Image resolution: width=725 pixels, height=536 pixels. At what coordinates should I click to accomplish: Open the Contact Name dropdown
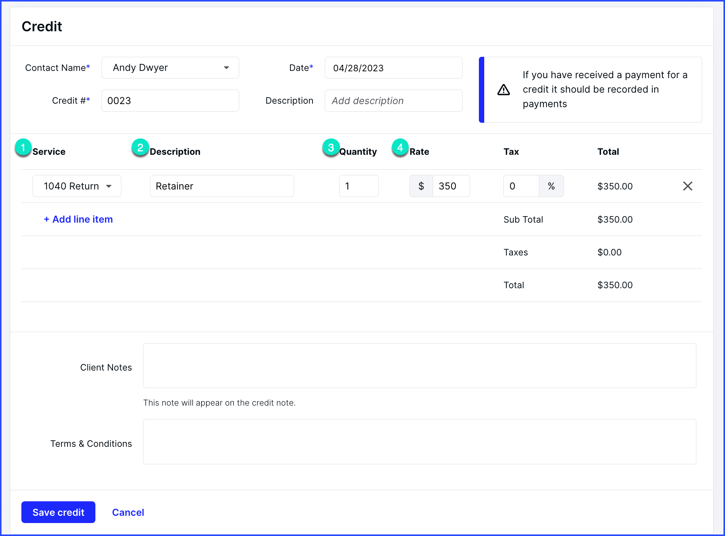pos(170,67)
